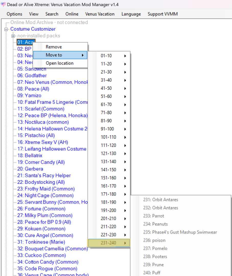232x276 pixels.
Task: Expand the 121-130 submenu range
Action: [x=109, y=154]
